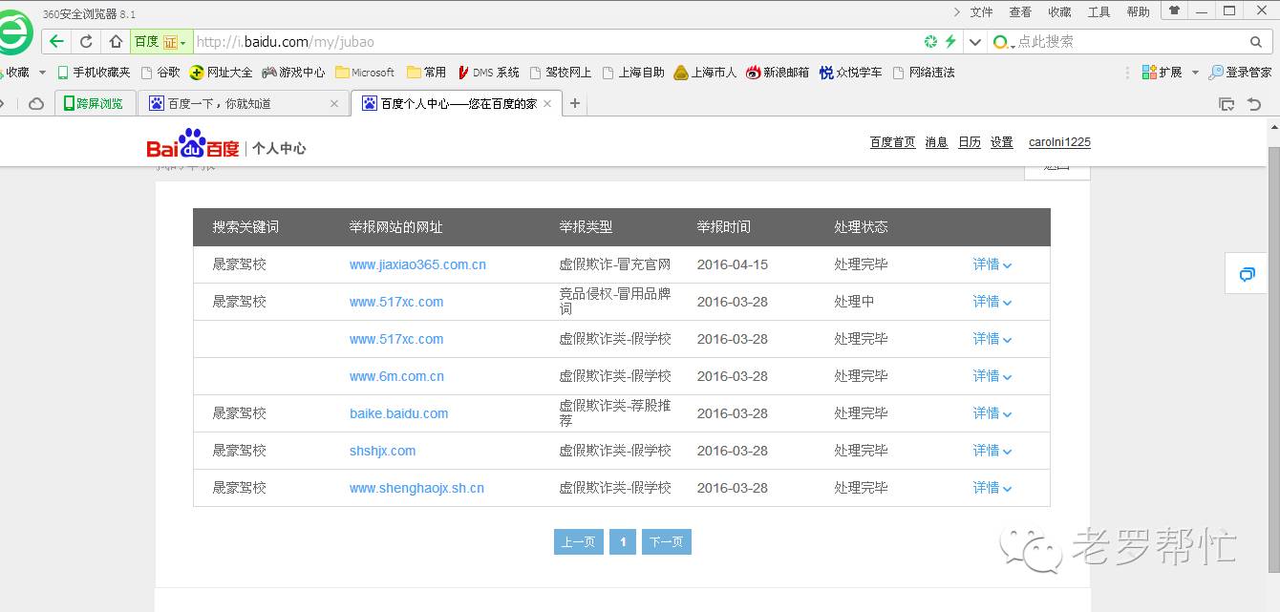1280x612 pixels.
Task: Open the 手机收藏夹 bookmark
Action: [94, 73]
